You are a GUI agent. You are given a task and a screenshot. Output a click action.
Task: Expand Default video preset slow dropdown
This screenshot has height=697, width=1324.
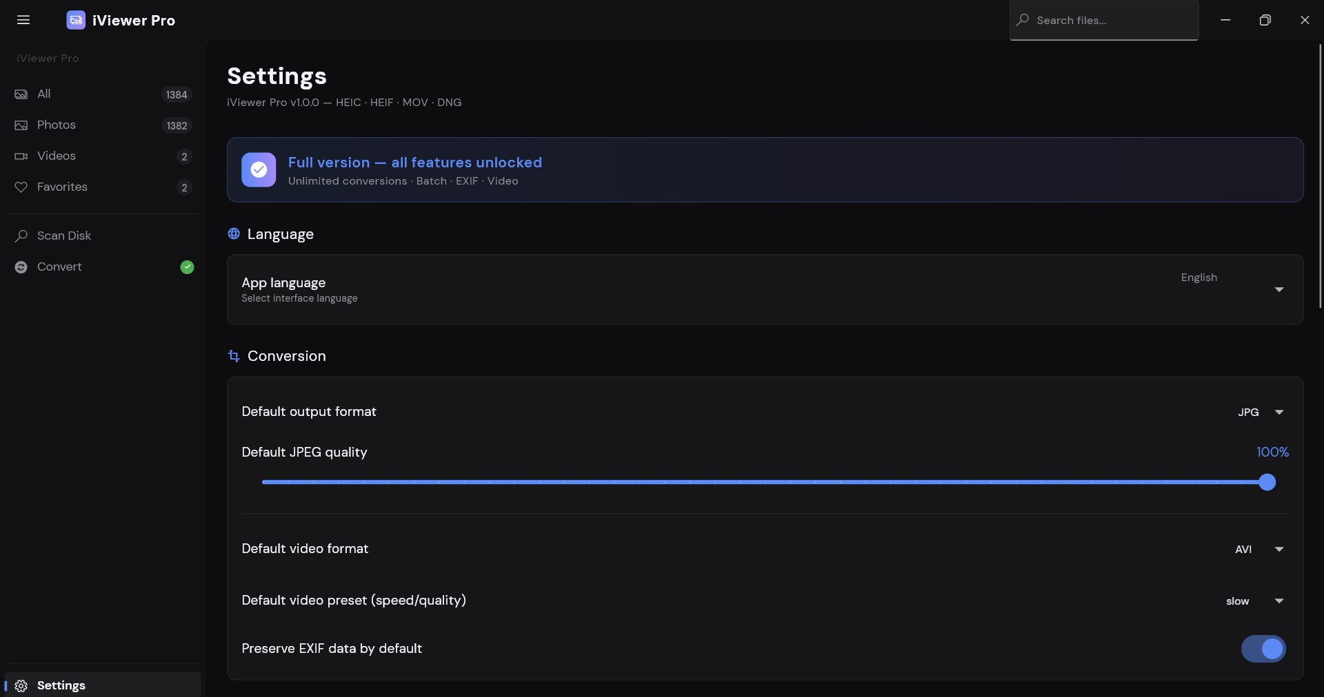(1255, 601)
